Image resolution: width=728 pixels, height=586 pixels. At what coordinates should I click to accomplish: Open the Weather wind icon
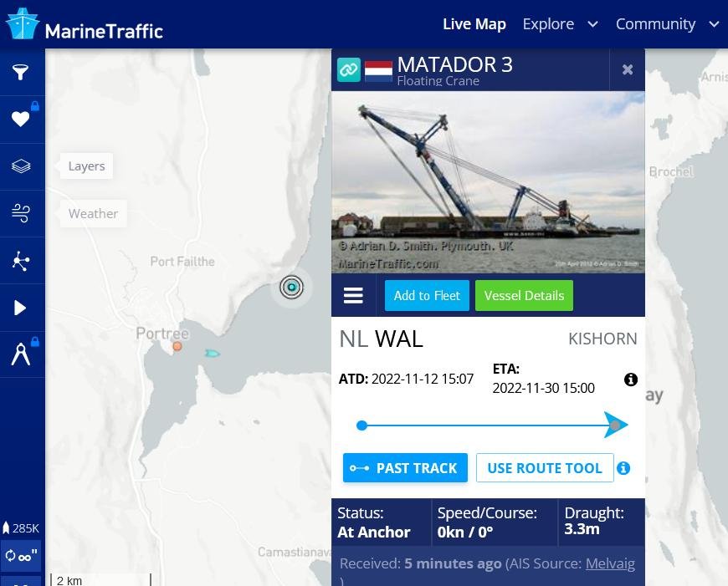click(x=20, y=213)
